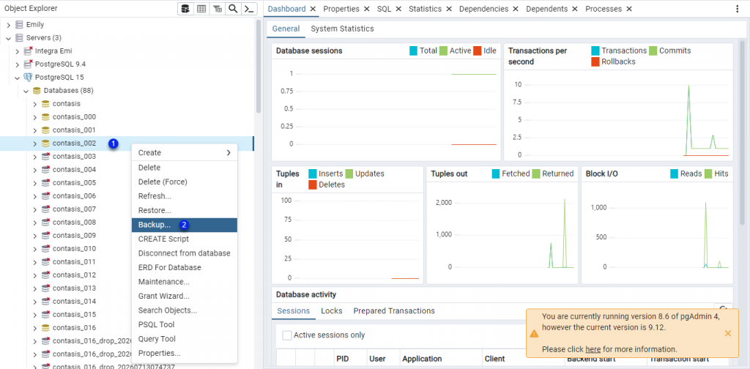750x369 pixels.
Task: Choose Backup... from the context menu
Action: [x=184, y=225]
